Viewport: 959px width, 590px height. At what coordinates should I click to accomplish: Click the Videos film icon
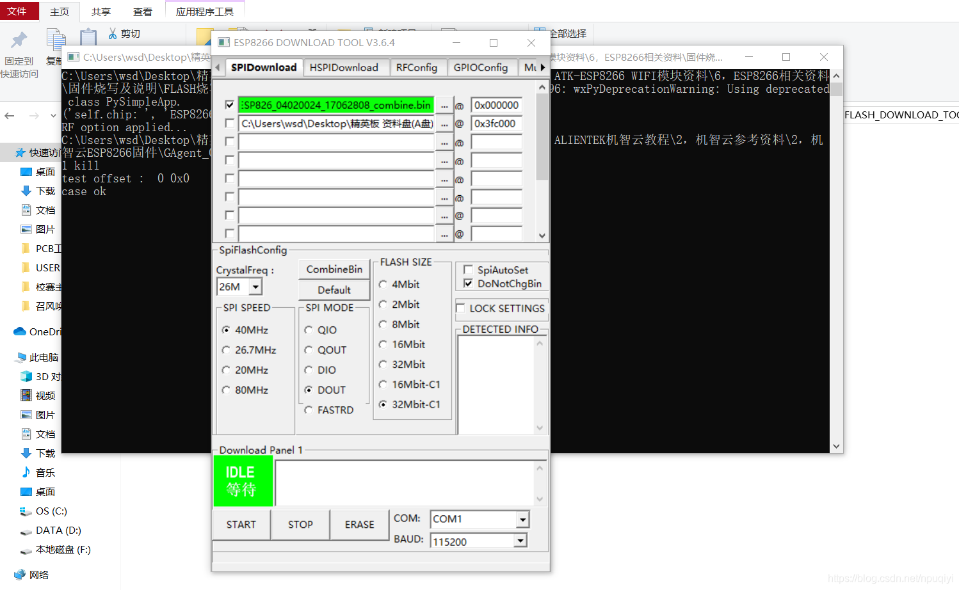click(26, 395)
